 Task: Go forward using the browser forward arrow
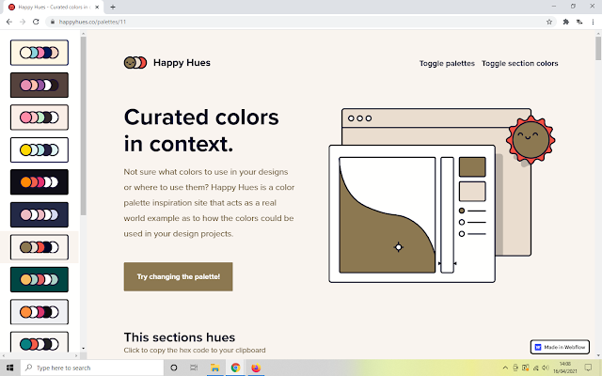click(x=23, y=22)
